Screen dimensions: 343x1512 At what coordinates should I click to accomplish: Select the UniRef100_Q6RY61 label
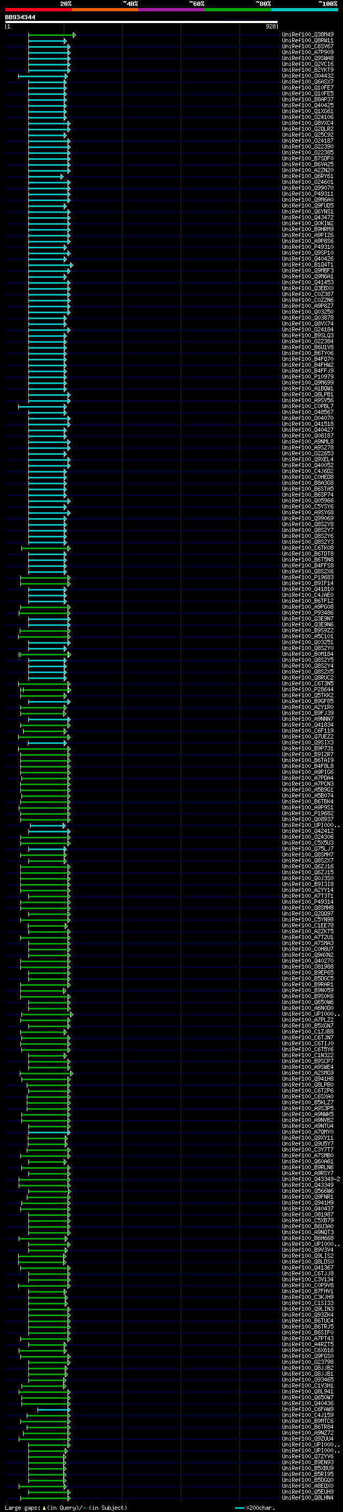click(x=308, y=176)
